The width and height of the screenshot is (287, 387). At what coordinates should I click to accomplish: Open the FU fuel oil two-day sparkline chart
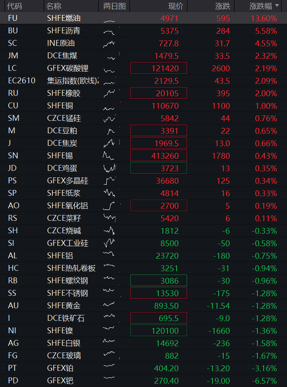point(112,18)
